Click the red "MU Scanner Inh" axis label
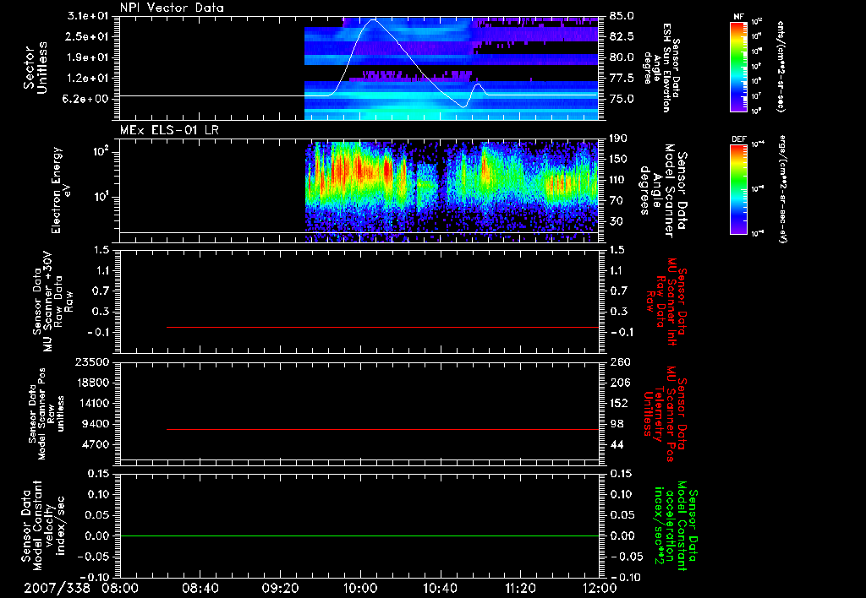The width and height of the screenshot is (866, 598). coord(666,302)
